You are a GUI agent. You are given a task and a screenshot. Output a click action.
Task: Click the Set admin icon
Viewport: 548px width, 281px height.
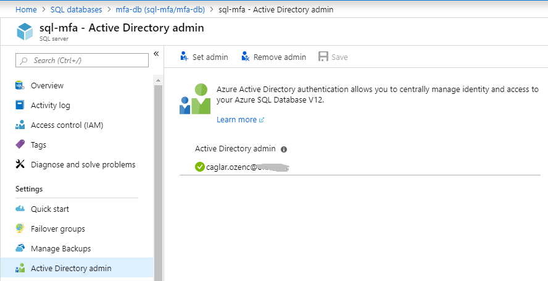pyautogui.click(x=184, y=56)
